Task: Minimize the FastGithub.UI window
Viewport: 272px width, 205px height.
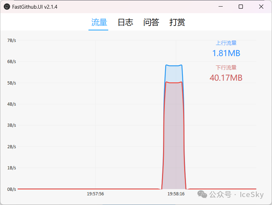Action: (x=221, y=7)
